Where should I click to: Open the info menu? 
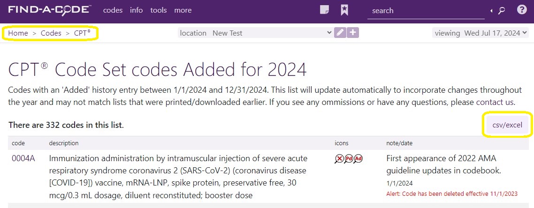[x=136, y=10]
